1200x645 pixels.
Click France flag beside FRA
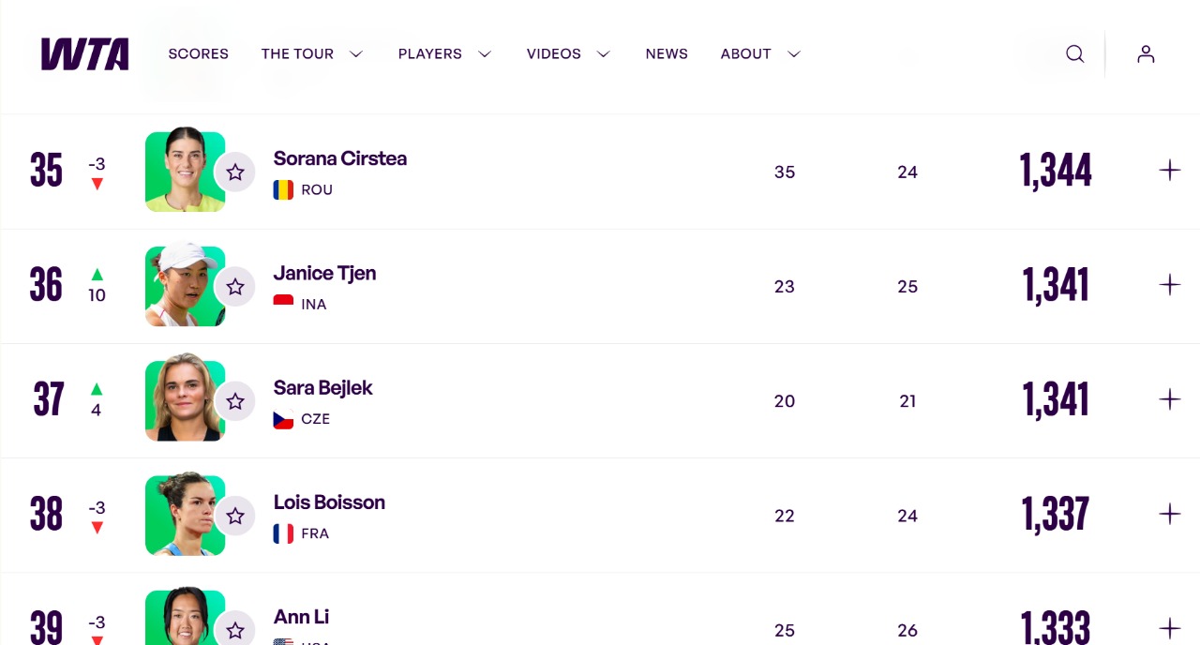tap(283, 533)
